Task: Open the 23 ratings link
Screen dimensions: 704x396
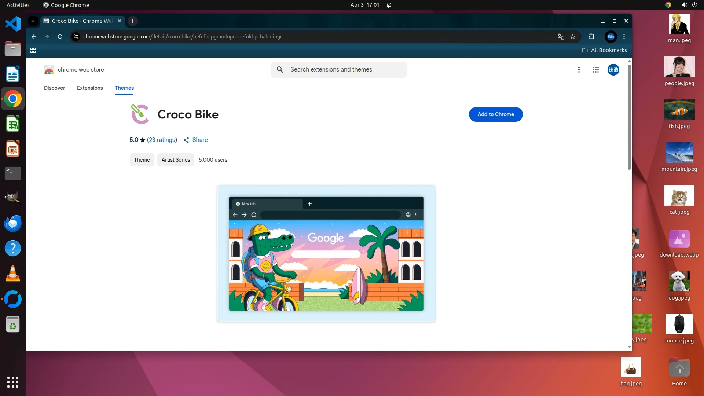Action: 162,140
